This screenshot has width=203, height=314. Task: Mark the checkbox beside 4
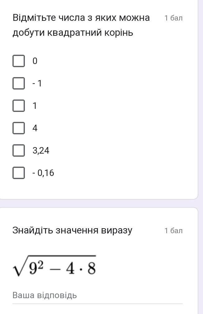(19, 128)
